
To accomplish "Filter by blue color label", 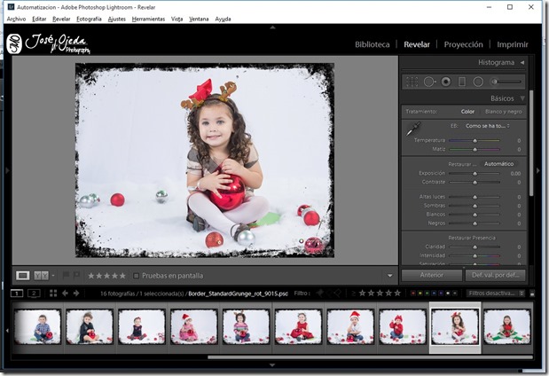I will tap(434, 293).
